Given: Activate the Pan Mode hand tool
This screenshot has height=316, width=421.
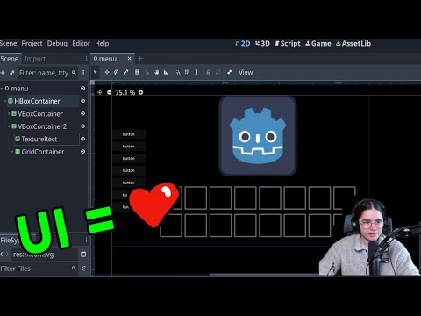Looking at the screenshot, I should (157, 72).
